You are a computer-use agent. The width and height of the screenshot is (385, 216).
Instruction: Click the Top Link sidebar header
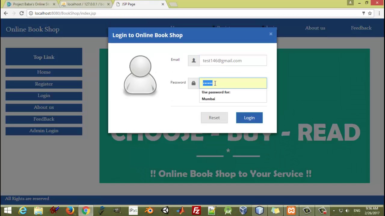pyautogui.click(x=44, y=57)
